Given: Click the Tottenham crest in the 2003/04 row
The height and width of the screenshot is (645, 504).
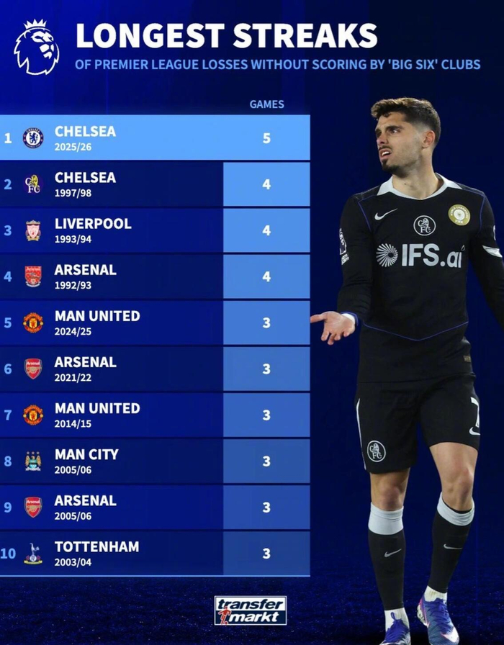Looking at the screenshot, I should [33, 553].
